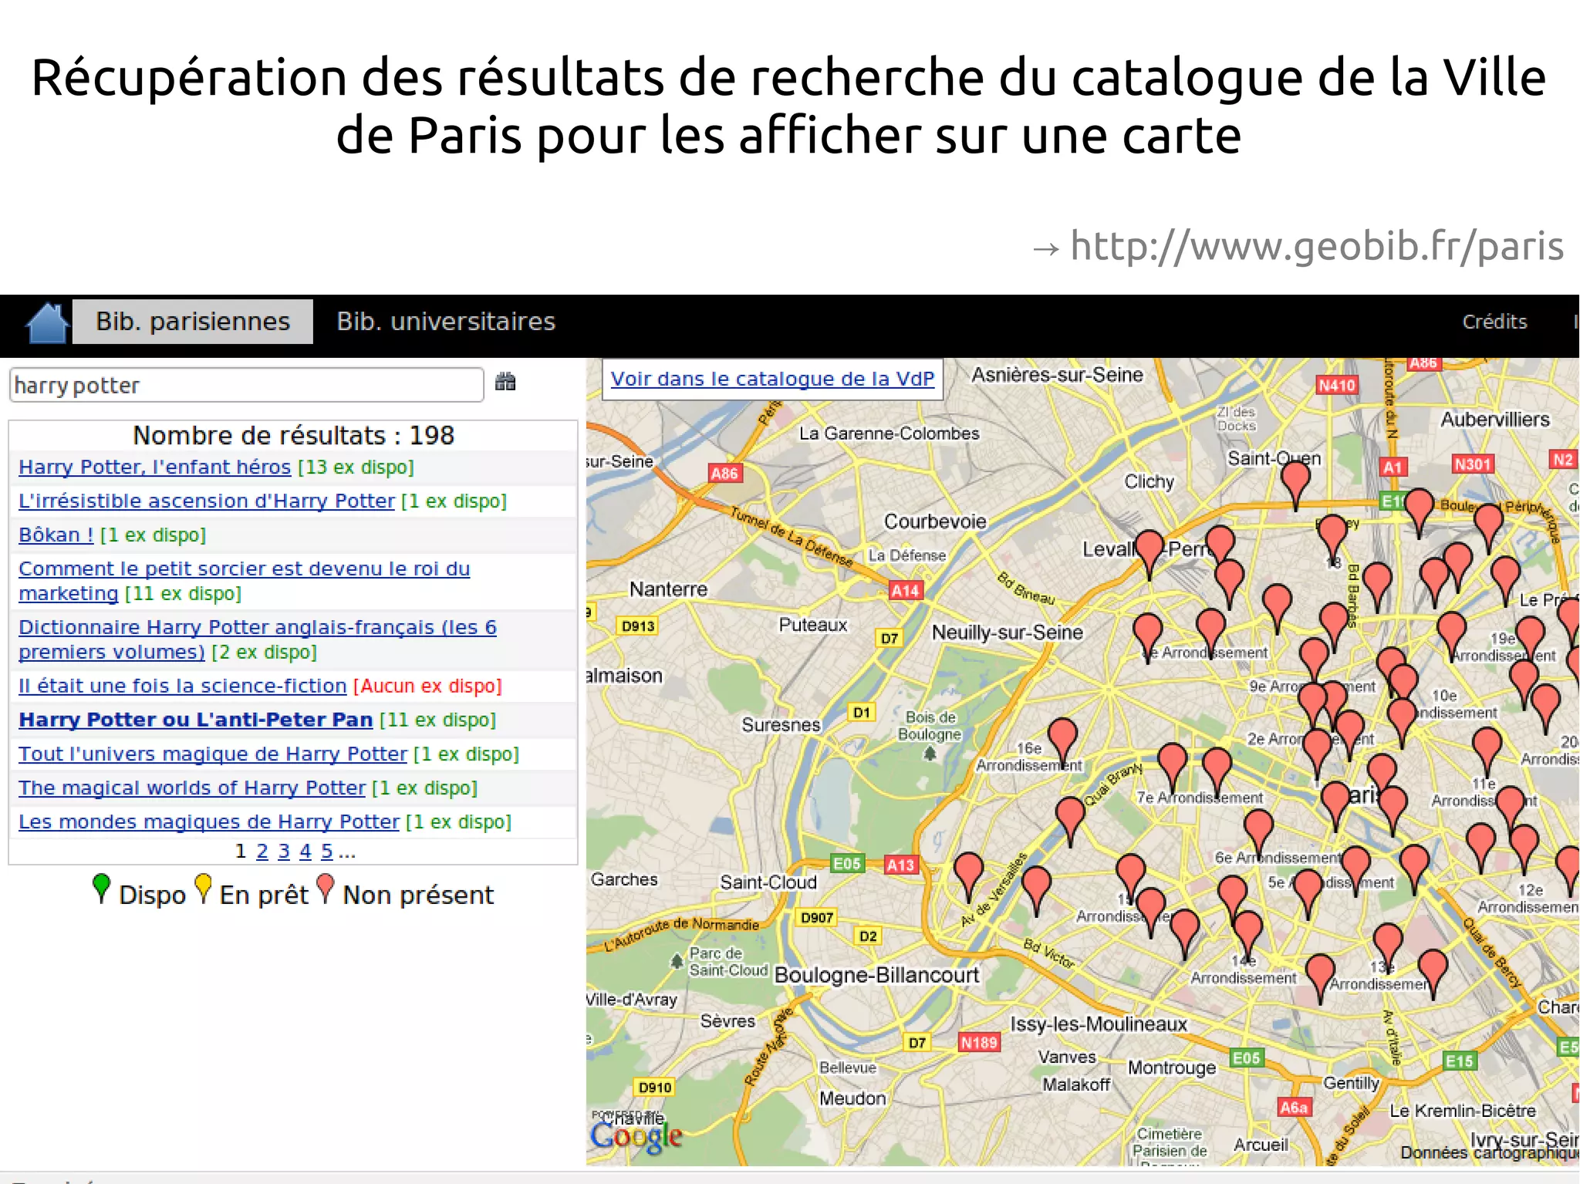Click Boulogne-Billancourt label on the map
Screen dimensions: 1580x1184
877,975
